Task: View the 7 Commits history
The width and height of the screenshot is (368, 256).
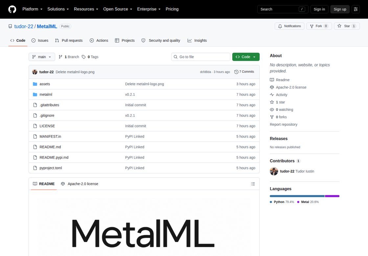Action: tap(244, 72)
